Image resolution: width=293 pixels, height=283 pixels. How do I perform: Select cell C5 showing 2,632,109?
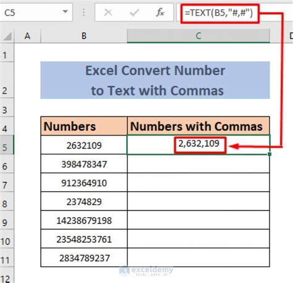[x=198, y=145]
